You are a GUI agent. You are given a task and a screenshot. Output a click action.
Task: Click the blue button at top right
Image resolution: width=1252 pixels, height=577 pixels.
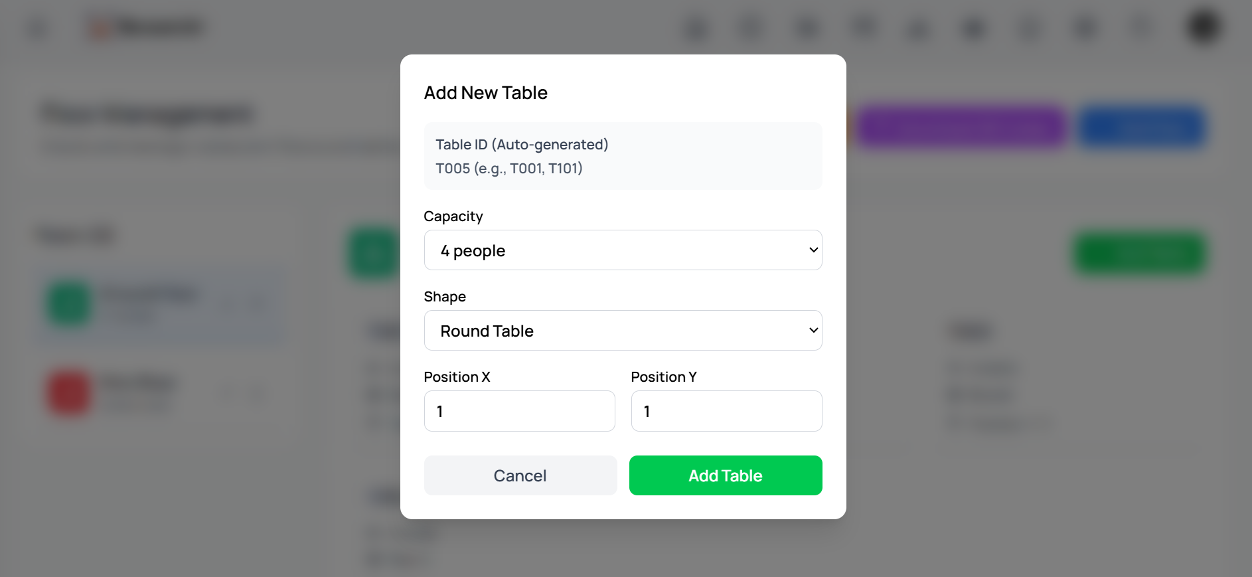(x=1142, y=127)
